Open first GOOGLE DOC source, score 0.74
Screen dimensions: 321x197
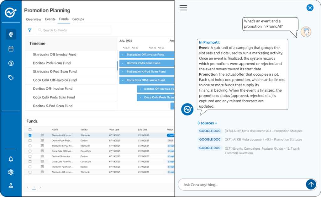pyautogui.click(x=210, y=131)
